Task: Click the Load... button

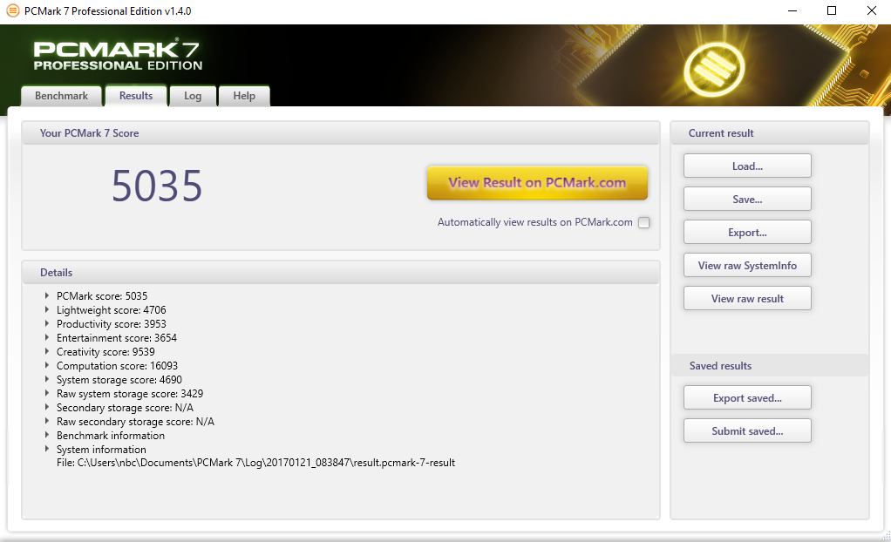Action: (x=747, y=166)
